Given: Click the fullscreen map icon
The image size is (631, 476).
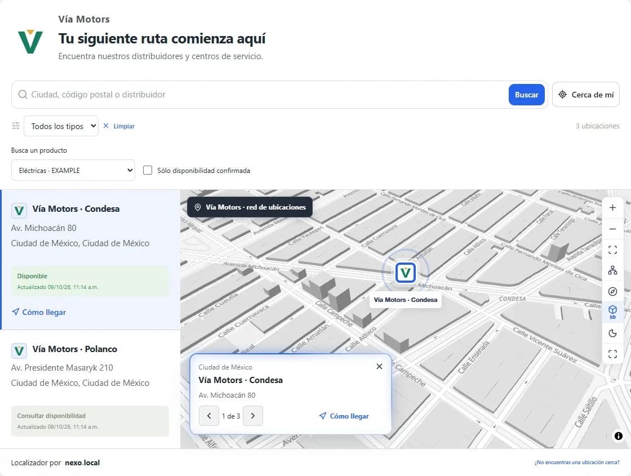Looking at the screenshot, I should [x=612, y=354].
